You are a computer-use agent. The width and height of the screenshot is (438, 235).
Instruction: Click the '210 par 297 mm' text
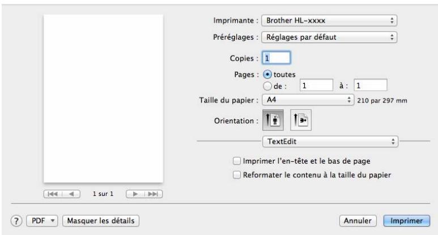(382, 100)
